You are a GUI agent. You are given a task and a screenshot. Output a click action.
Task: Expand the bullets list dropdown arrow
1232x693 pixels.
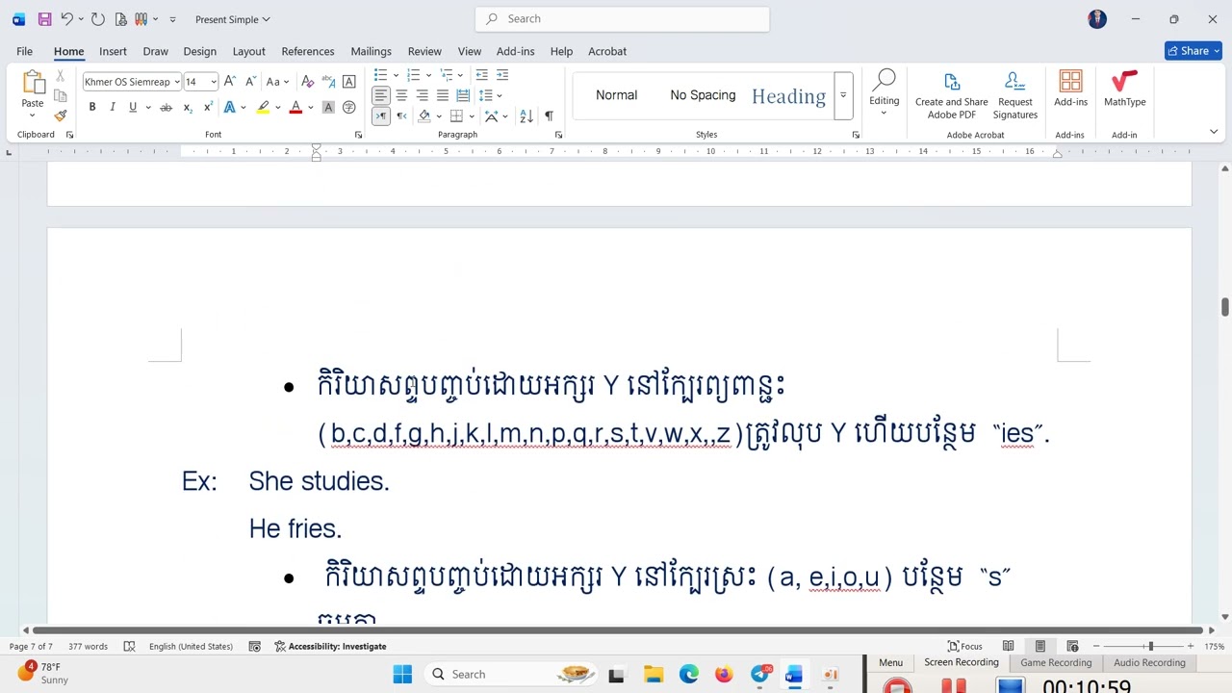(x=396, y=75)
